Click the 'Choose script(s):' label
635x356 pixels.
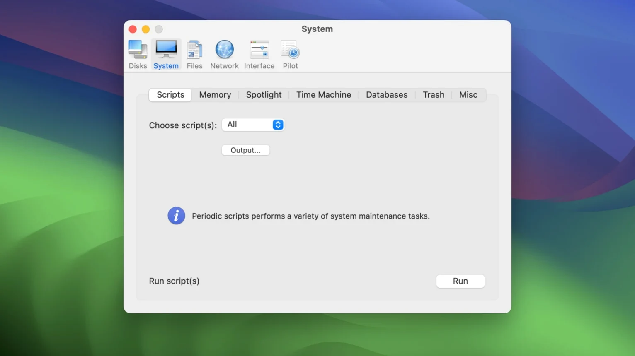pos(183,125)
